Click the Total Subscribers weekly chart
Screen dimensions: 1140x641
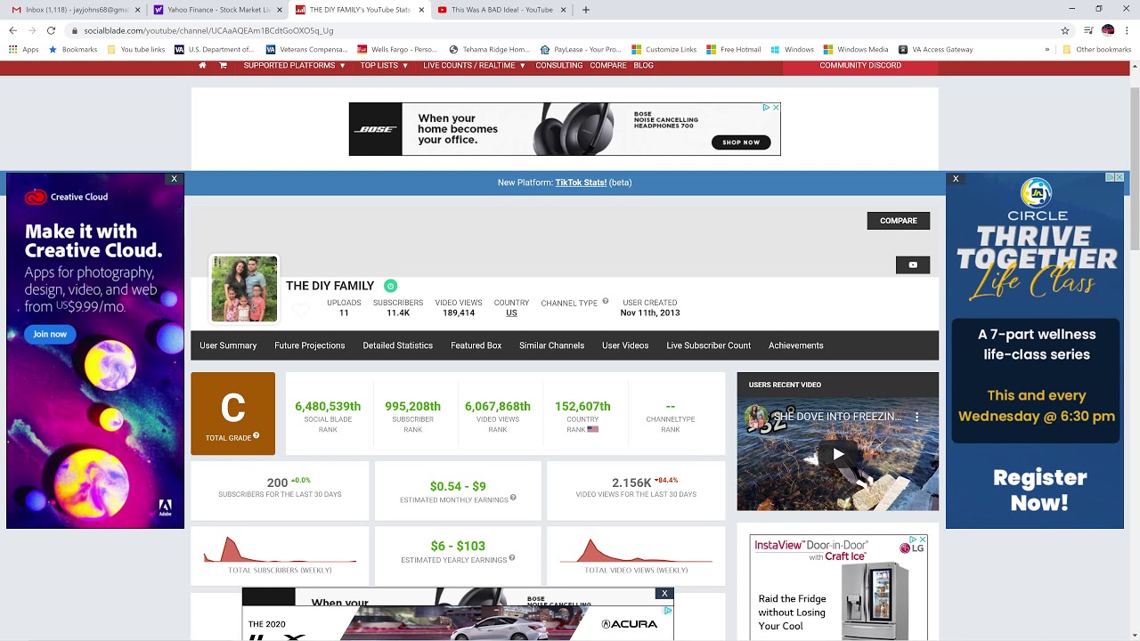pos(280,550)
